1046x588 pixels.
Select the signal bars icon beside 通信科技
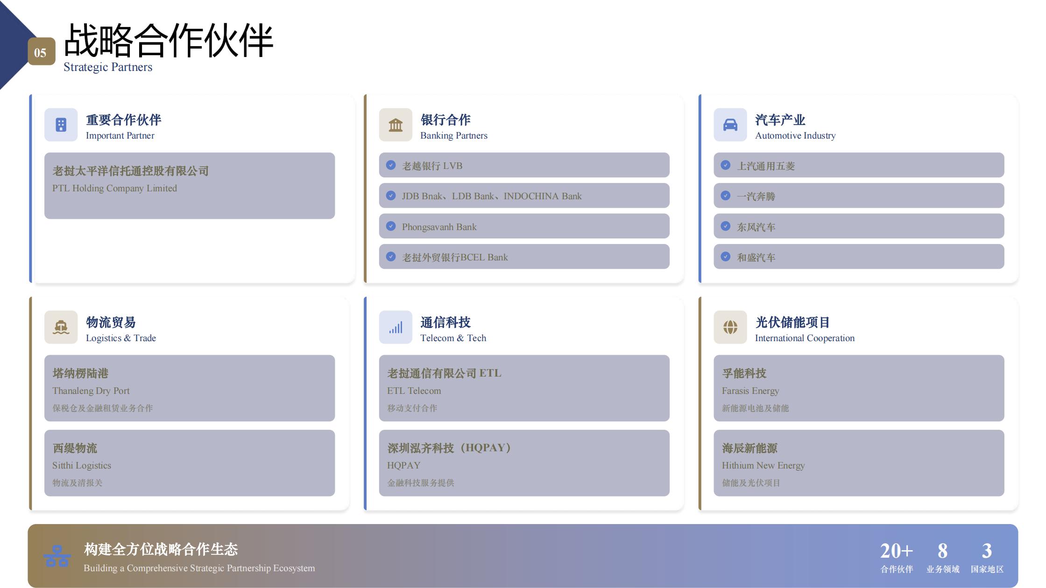[x=396, y=327]
